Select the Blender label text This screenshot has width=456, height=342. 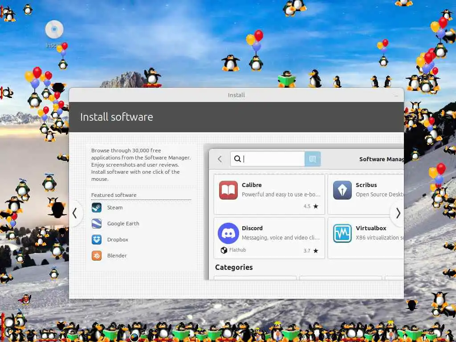coord(117,256)
